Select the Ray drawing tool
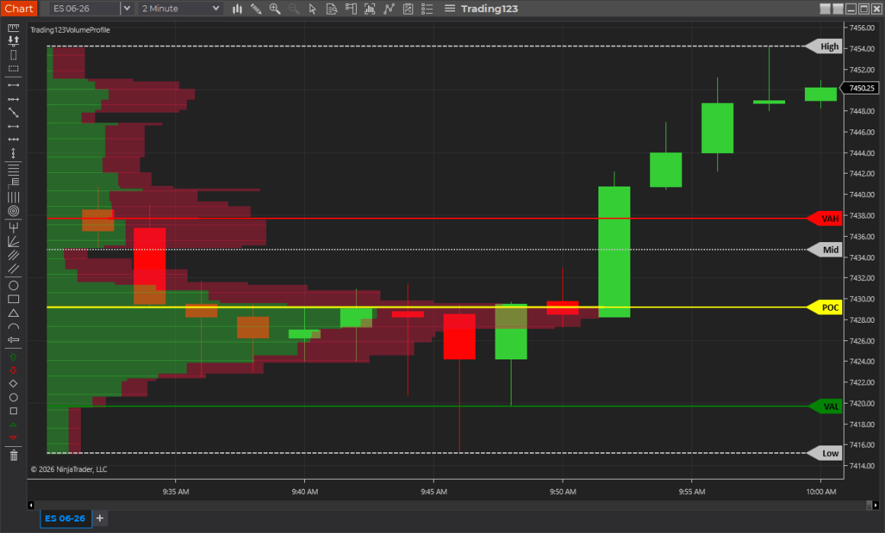 click(x=14, y=99)
